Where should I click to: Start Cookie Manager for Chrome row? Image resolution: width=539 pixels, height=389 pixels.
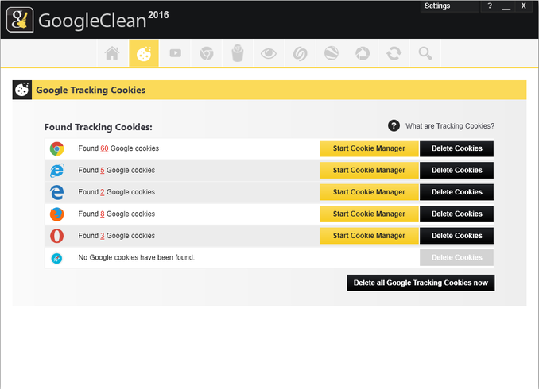pyautogui.click(x=369, y=148)
